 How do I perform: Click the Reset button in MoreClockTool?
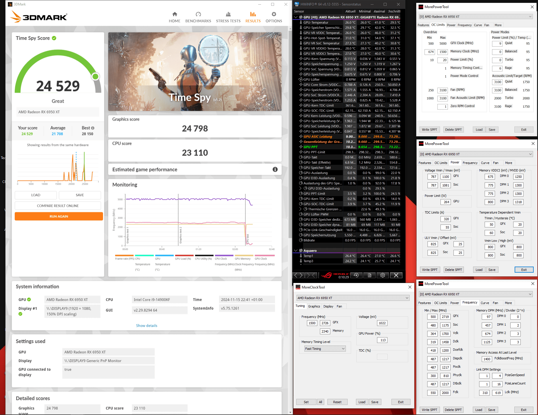tap(337, 402)
